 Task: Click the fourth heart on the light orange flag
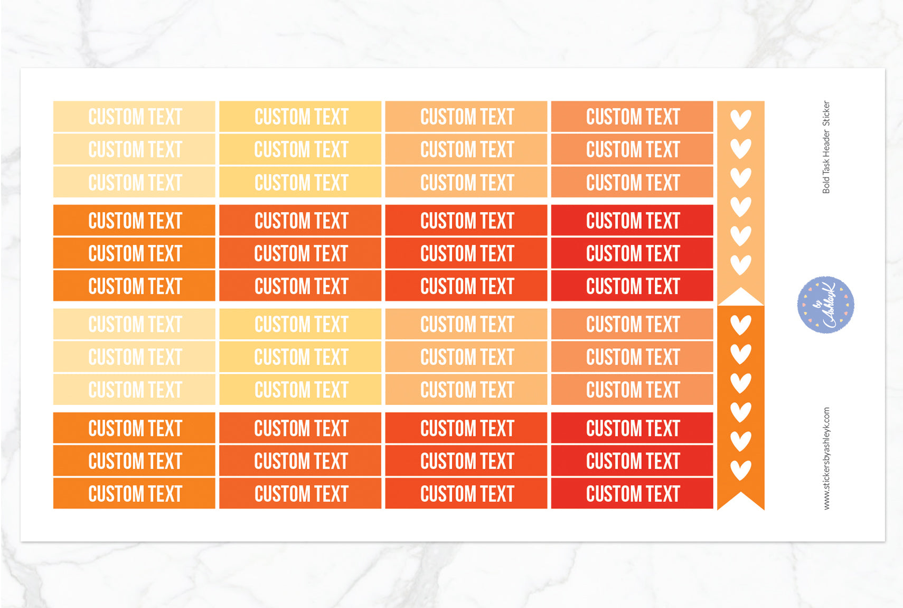point(740,206)
